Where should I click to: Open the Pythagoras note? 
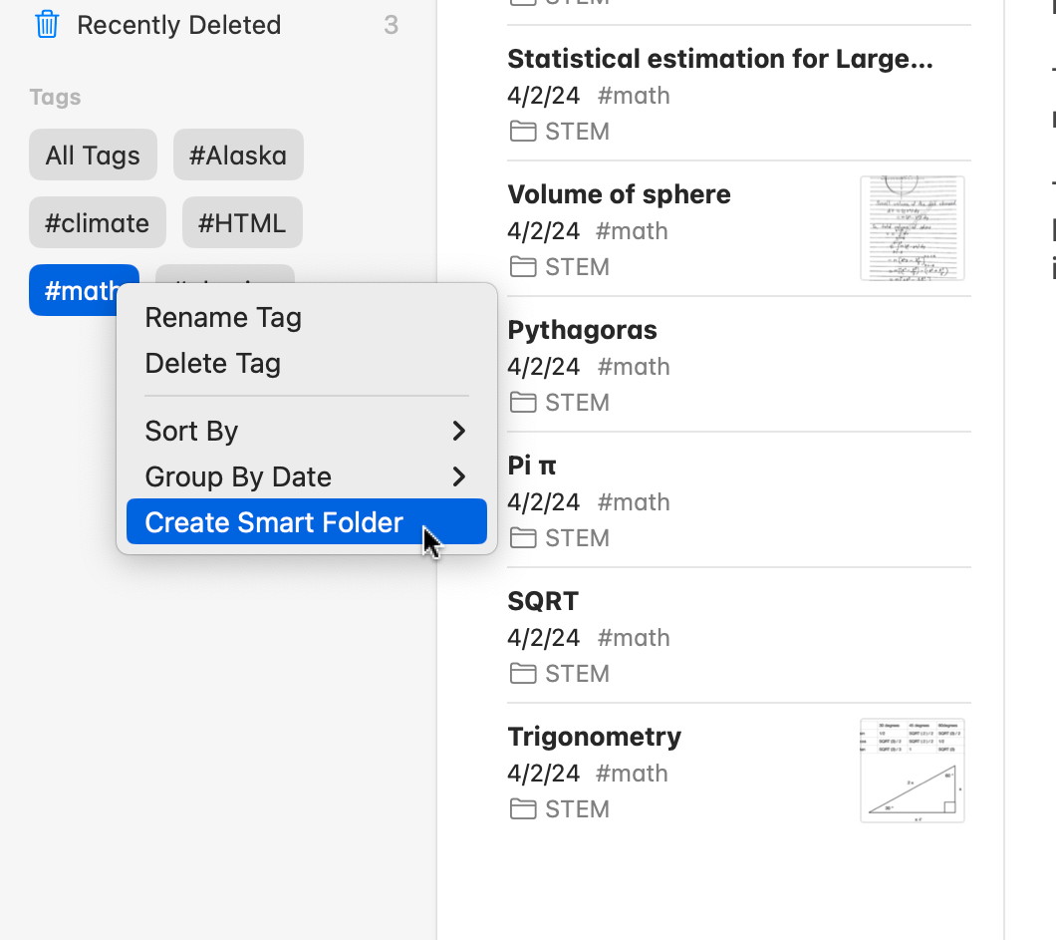[582, 331]
